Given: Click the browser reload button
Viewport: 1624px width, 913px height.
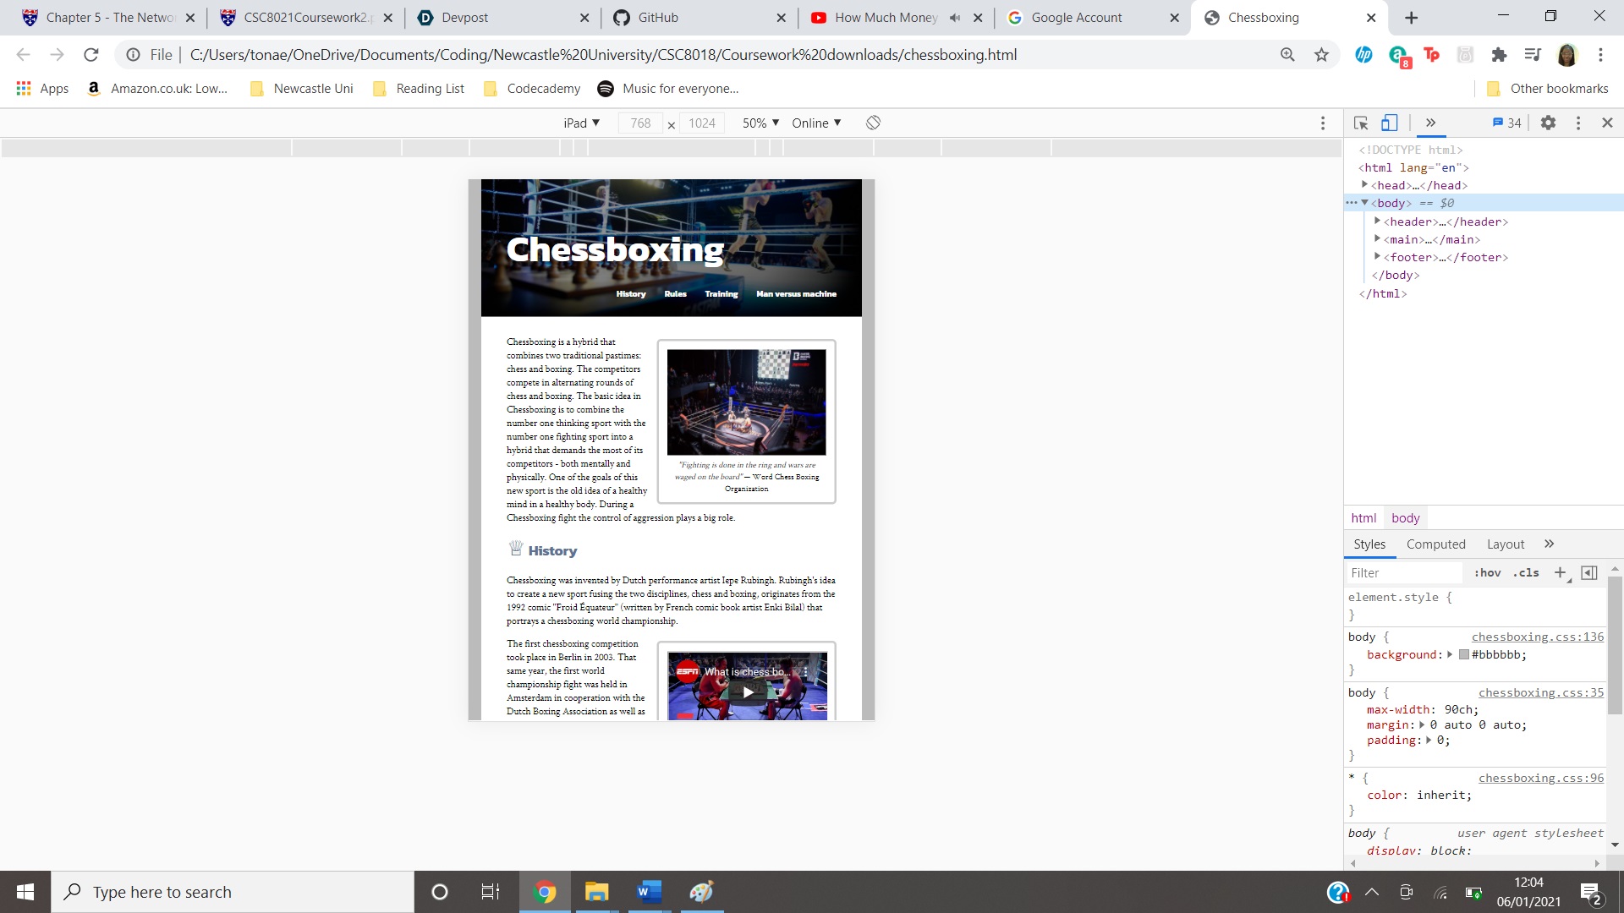Looking at the screenshot, I should pos(91,55).
